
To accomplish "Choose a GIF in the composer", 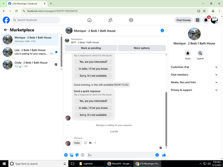I will coord(83,155).
